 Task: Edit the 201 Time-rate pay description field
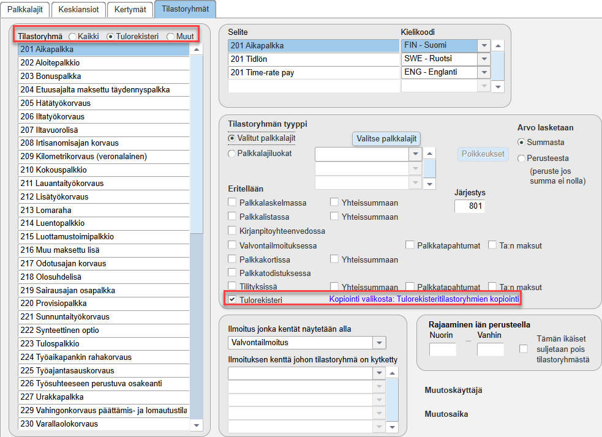(314, 72)
